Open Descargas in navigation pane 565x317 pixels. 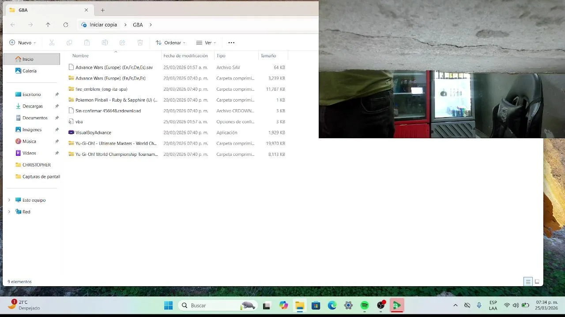[x=32, y=106]
